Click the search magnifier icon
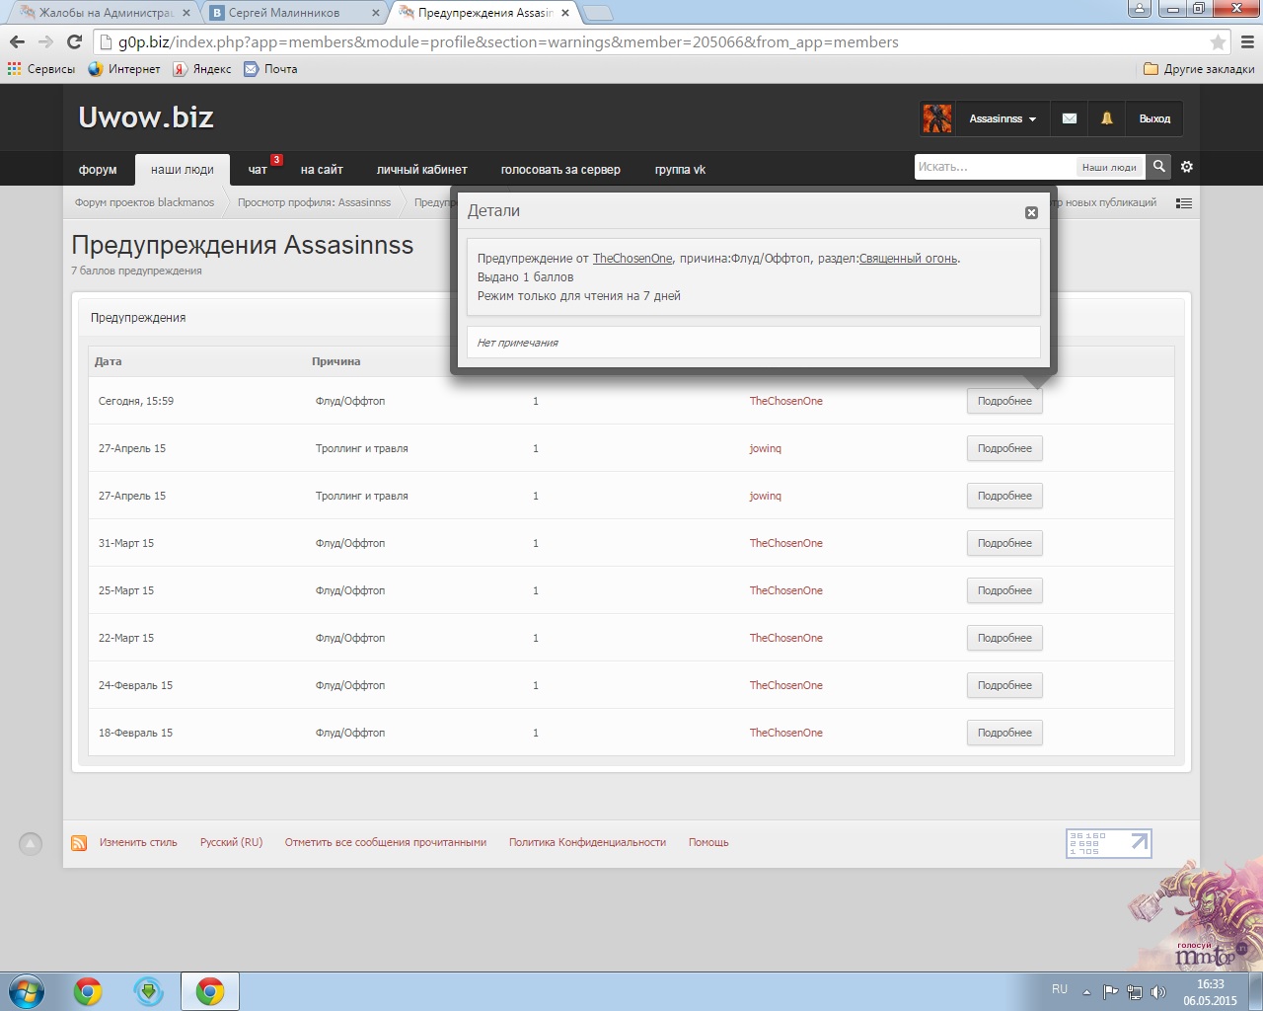Image resolution: width=1263 pixels, height=1011 pixels. pos(1159,167)
